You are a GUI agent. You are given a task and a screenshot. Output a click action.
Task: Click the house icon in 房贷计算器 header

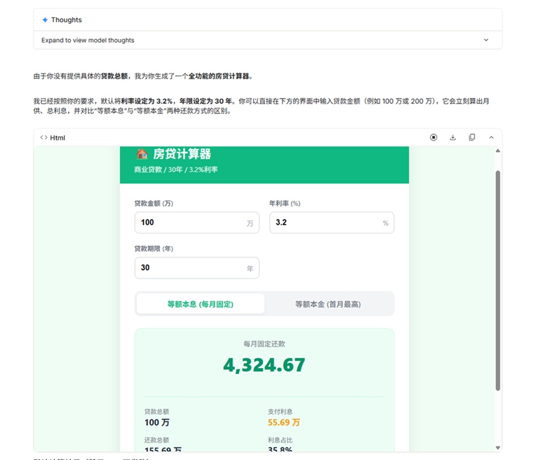pyautogui.click(x=139, y=155)
